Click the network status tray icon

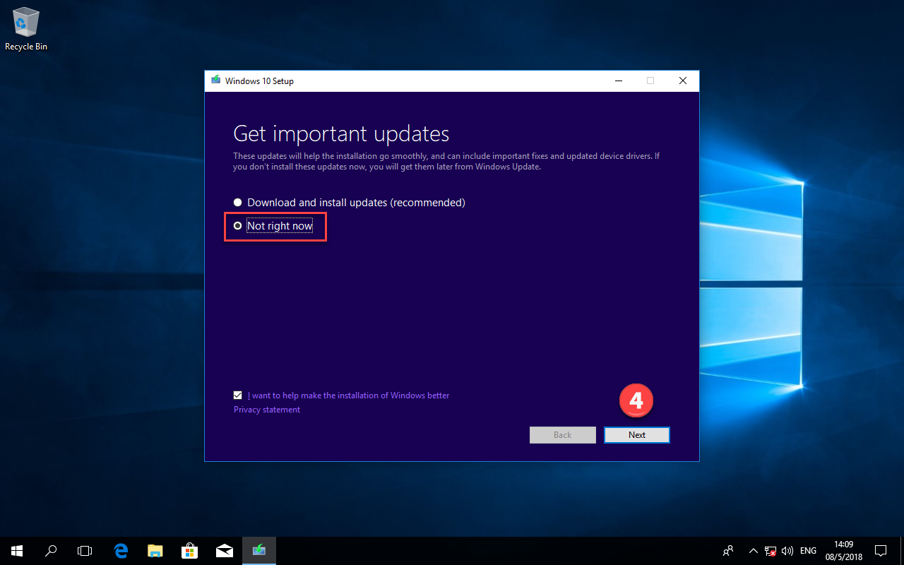coord(771,551)
